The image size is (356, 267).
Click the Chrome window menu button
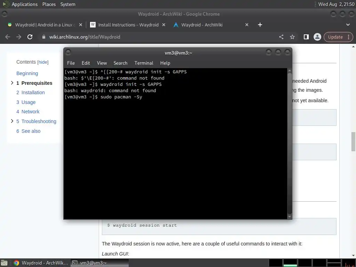pyautogui.click(x=5, y=14)
